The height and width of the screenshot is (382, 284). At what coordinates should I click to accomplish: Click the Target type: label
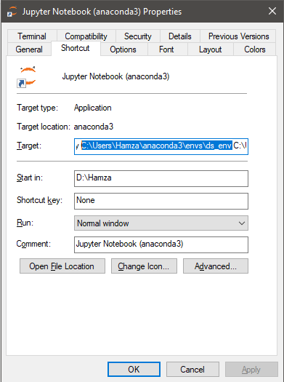click(x=38, y=108)
